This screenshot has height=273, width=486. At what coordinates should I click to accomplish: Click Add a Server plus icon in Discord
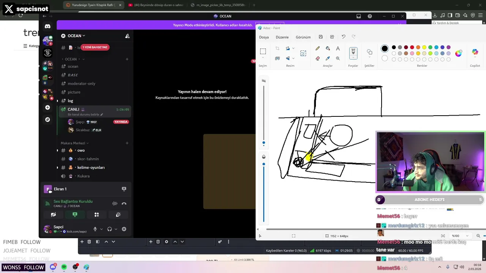(47, 108)
